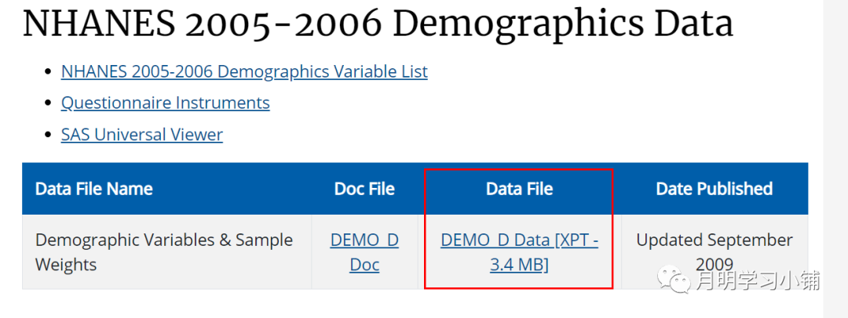Click the NHANES 2005-2006 Demographics Data heading
The height and width of the screenshot is (318, 848).
tap(378, 23)
